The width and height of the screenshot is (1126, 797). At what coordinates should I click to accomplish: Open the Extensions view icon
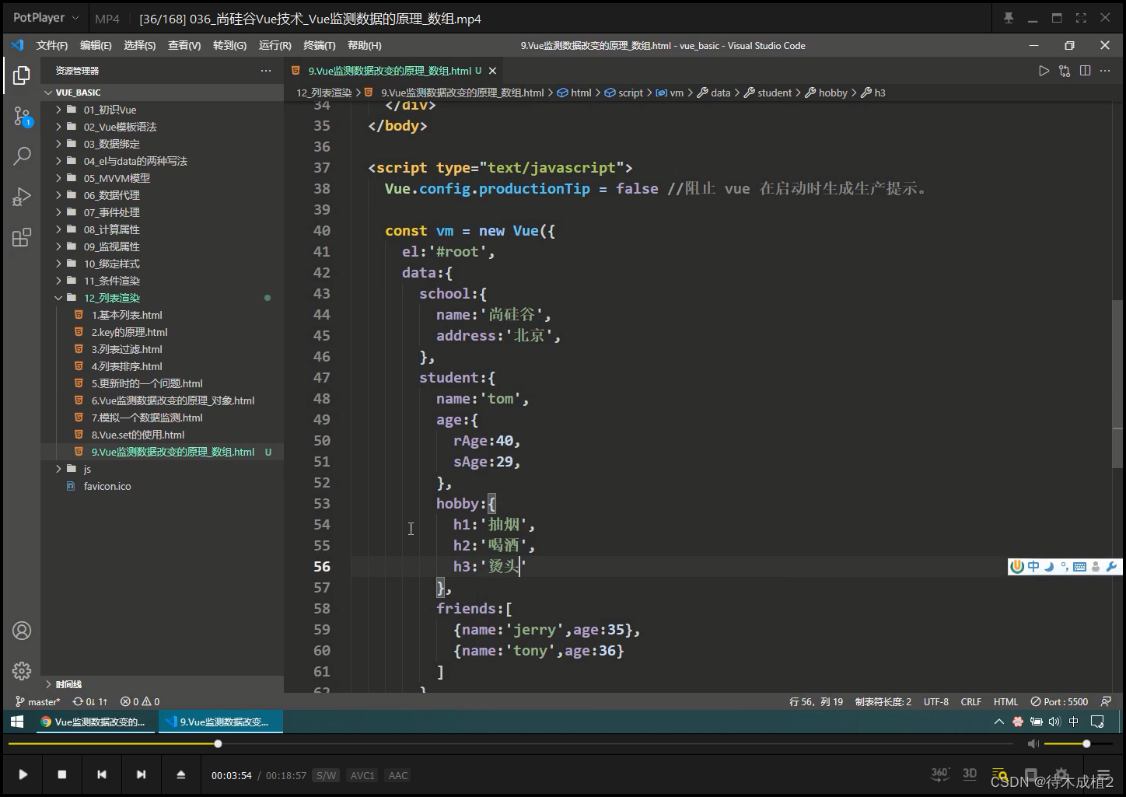tap(22, 237)
